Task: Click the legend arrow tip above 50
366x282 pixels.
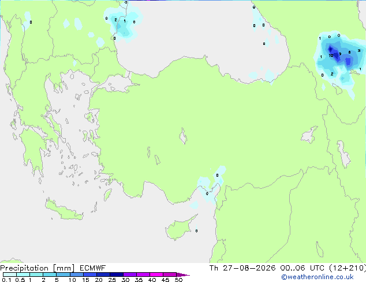Action: pos(183,275)
